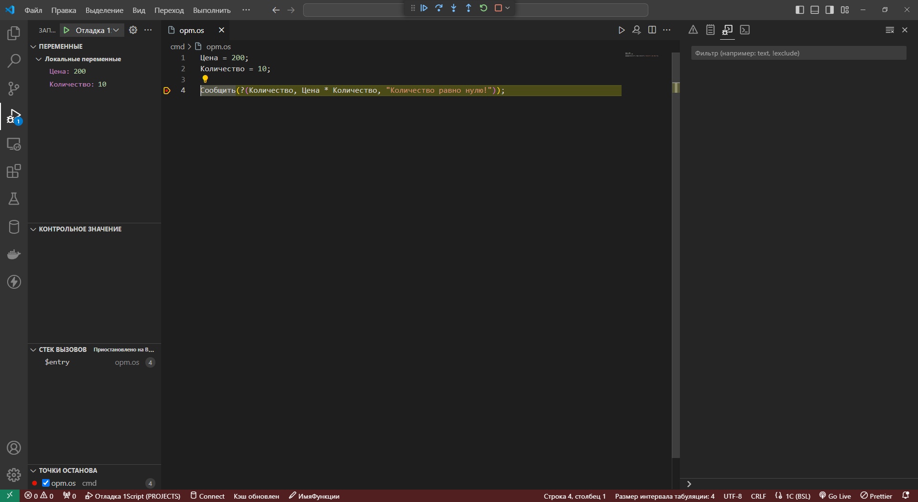Step over in the debug toolbar
The image size is (918, 502).
(439, 8)
